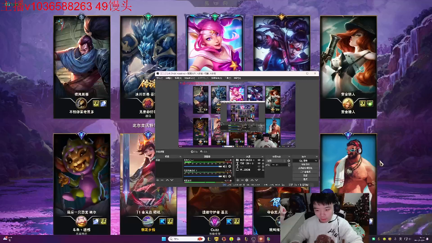Open source properties gear in Sources toolbar
This screenshot has height=243, width=432.
[x=247, y=180]
